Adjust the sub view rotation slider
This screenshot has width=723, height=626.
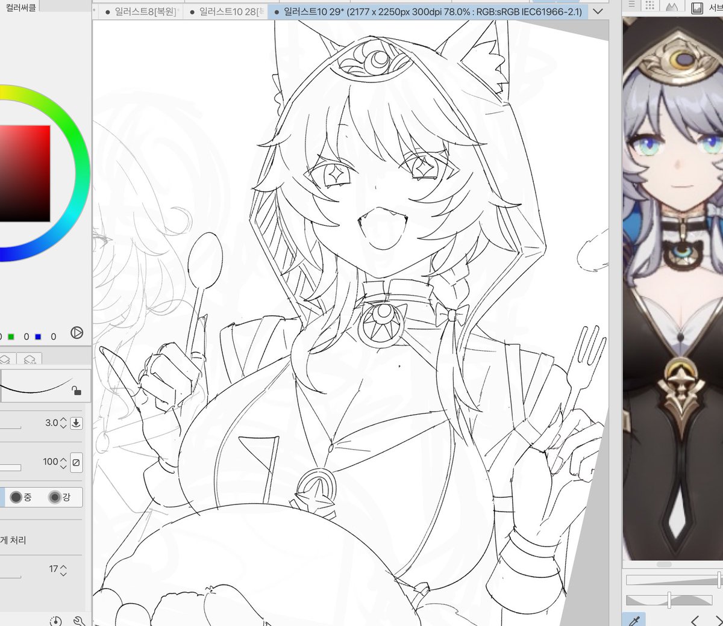[x=669, y=600]
